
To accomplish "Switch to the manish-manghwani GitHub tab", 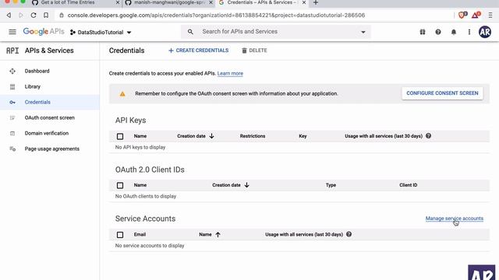I will [169, 3].
